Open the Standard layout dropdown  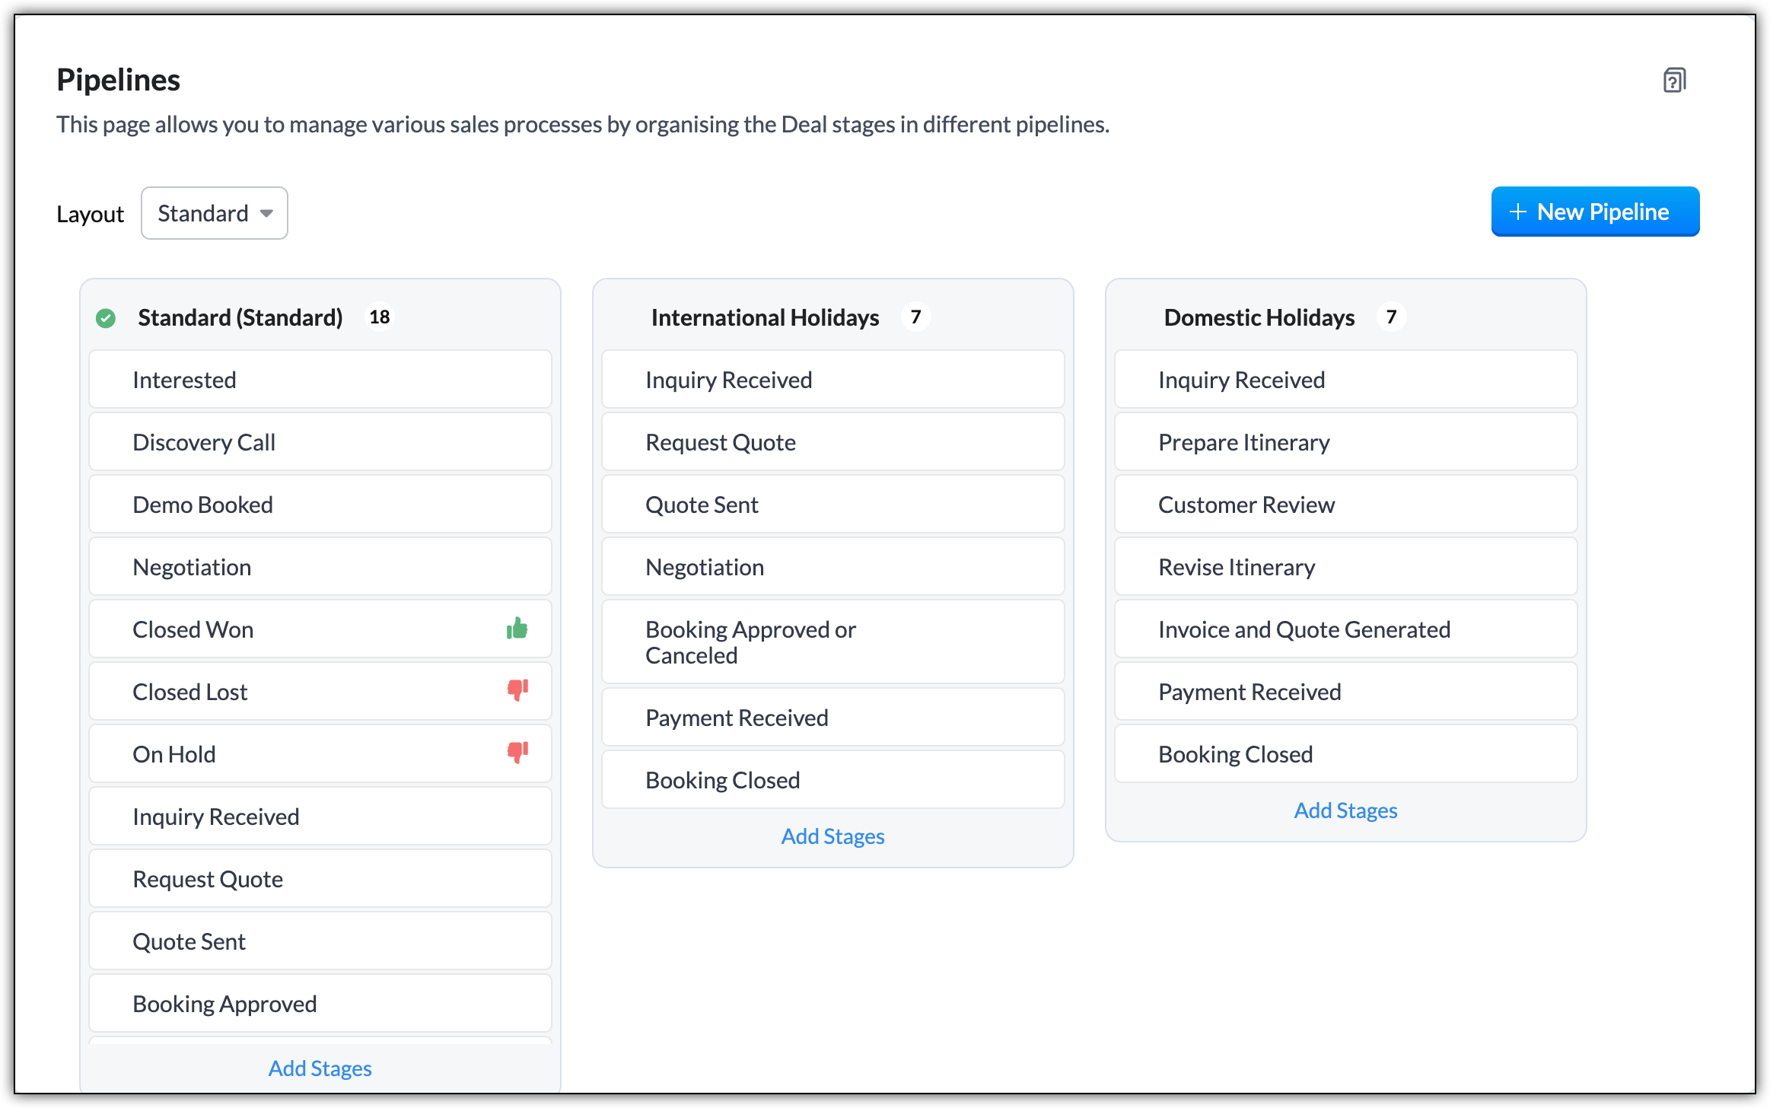click(x=204, y=213)
